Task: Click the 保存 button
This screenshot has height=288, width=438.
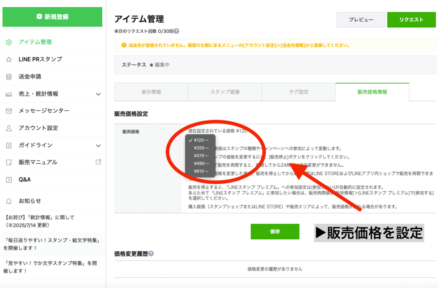Action: (x=275, y=232)
